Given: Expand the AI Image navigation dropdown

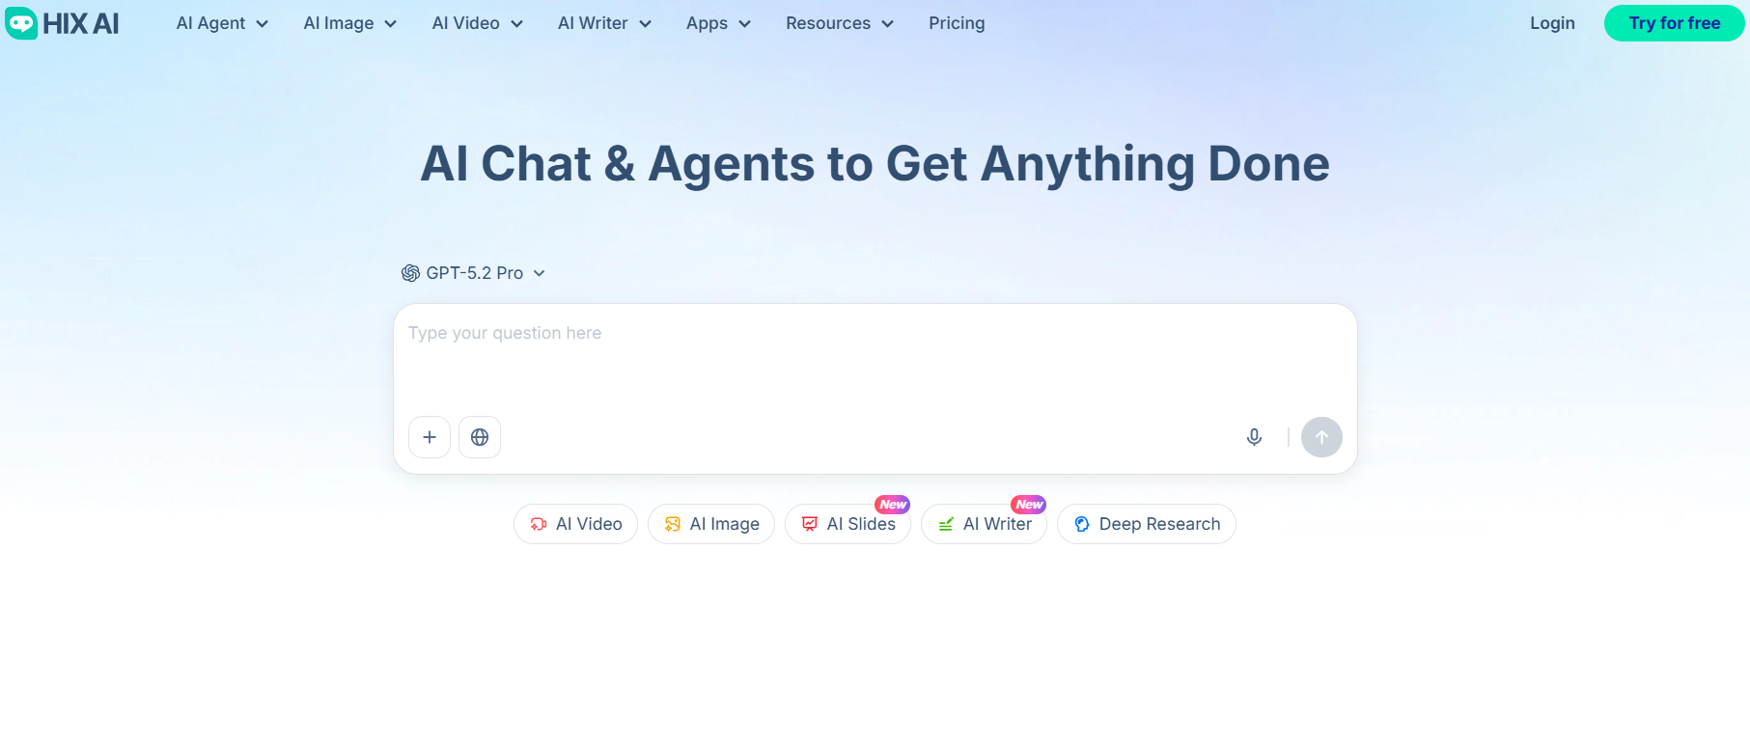Looking at the screenshot, I should pos(349,23).
